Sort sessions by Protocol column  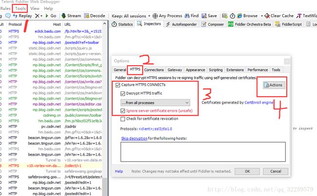tap(15, 24)
